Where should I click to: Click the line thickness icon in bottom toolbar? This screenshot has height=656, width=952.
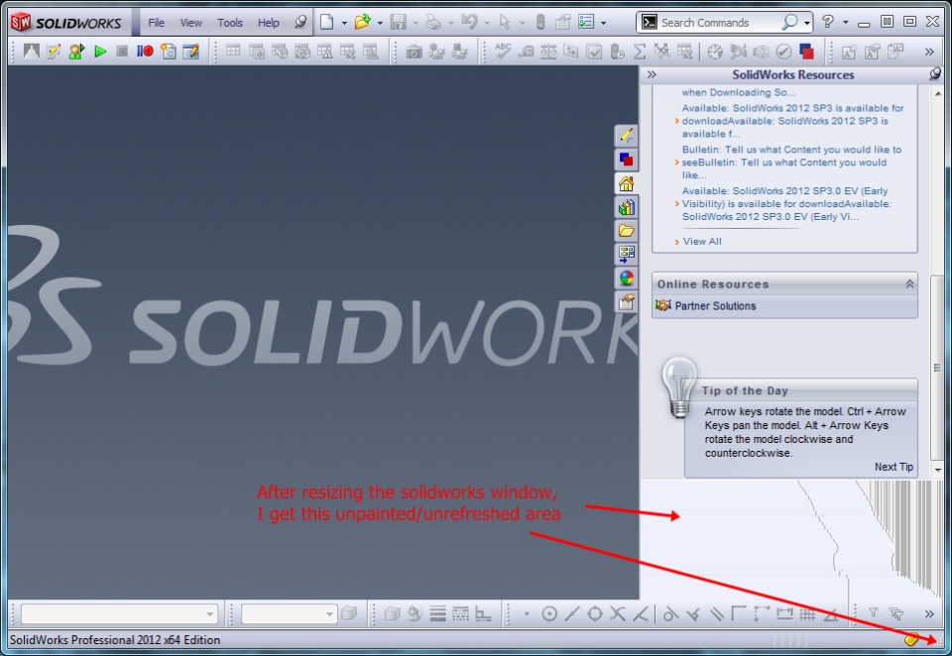pos(437,614)
